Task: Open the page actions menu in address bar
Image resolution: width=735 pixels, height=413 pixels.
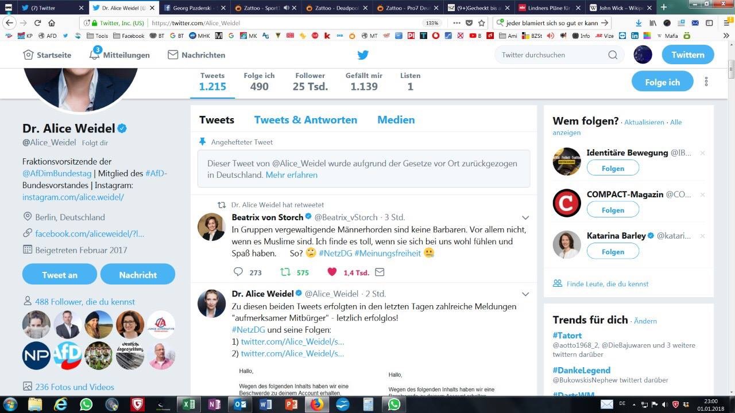Action: coord(457,23)
